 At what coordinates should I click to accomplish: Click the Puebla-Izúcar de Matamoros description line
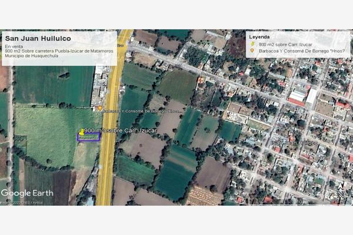pos(58,51)
